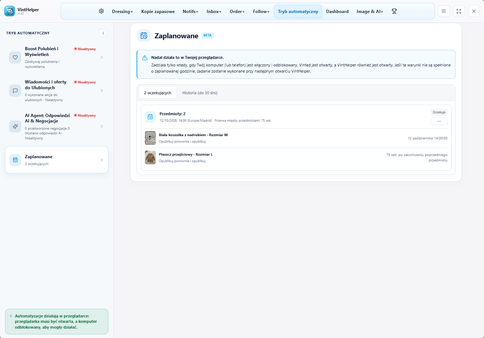Click the heart icon for Boost Polubień
This screenshot has height=338, width=484.
click(15, 57)
